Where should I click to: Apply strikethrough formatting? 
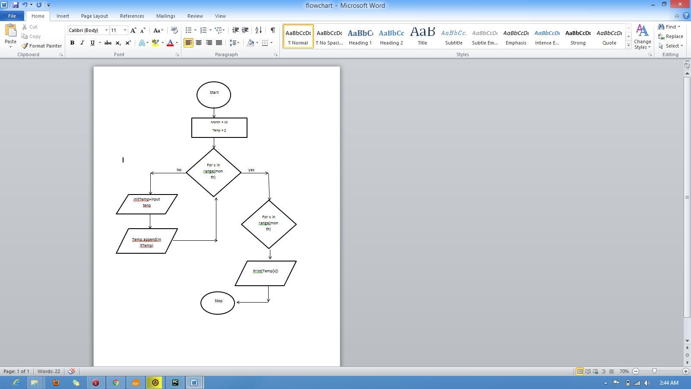(x=108, y=43)
